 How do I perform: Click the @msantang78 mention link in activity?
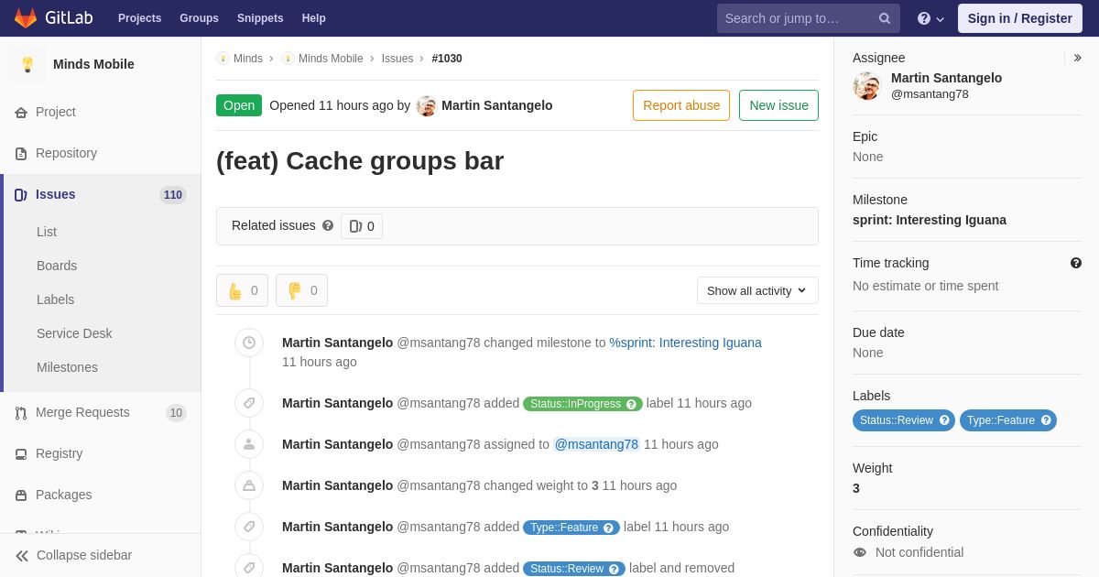pos(596,444)
